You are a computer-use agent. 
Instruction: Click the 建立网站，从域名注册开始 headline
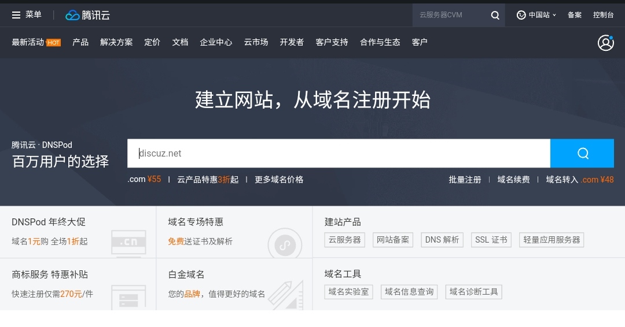pos(312,100)
